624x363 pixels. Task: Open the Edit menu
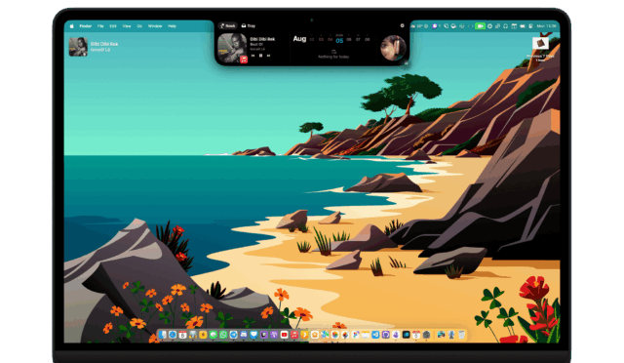click(x=113, y=26)
